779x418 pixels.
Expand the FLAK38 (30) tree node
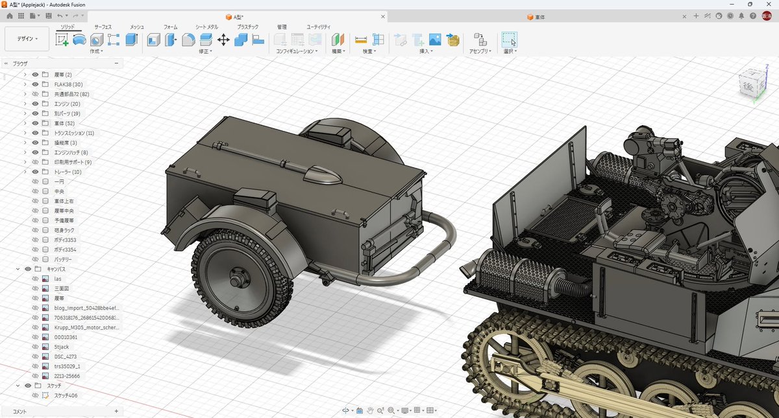tap(25, 84)
